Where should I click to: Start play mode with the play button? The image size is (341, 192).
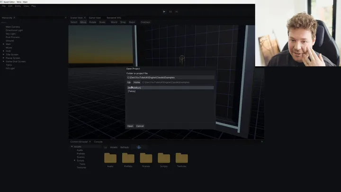pyautogui.click(x=164, y=11)
